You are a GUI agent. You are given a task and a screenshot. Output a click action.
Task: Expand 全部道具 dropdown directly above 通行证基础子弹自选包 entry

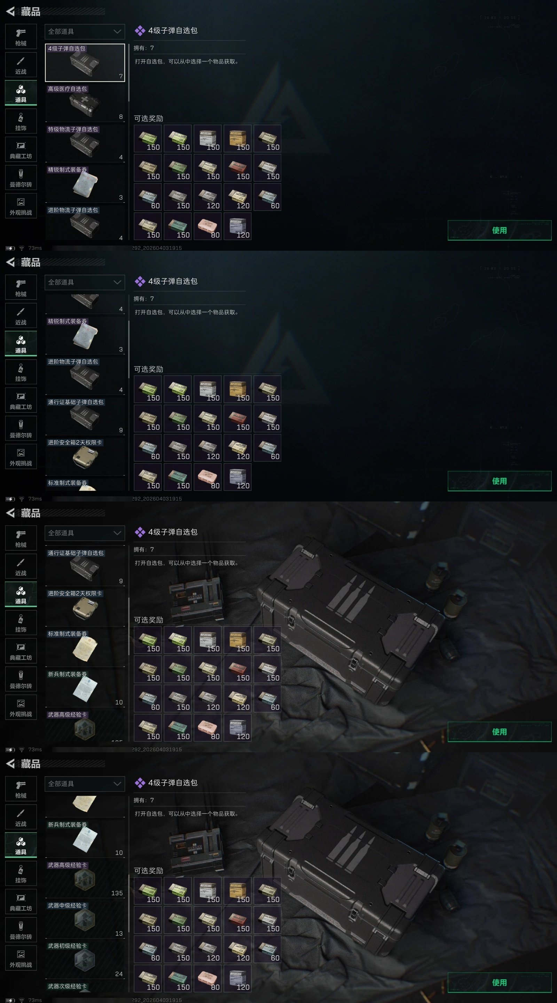click(85, 533)
